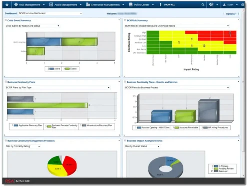Click the Approved legend entry
The height and width of the screenshot is (187, 250).
pos(219,171)
